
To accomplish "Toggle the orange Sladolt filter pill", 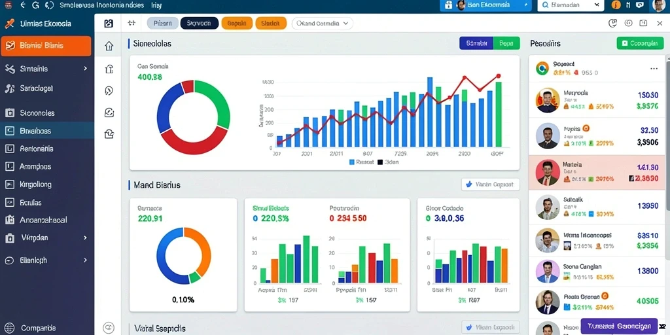I will coord(271,24).
